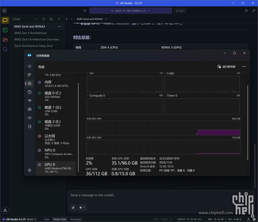Switch to Developer mode
This screenshot has width=258, height=222.
click(76, 219)
